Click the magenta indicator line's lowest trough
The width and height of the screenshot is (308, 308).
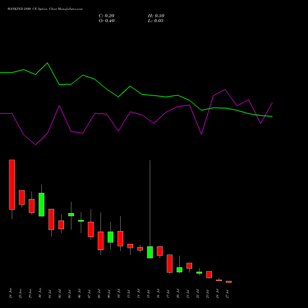click(x=36, y=145)
